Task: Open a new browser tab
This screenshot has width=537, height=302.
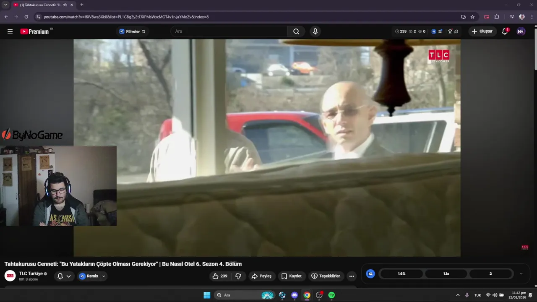Action: 81,5
